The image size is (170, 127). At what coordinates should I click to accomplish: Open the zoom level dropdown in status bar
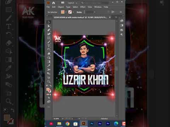63,119
